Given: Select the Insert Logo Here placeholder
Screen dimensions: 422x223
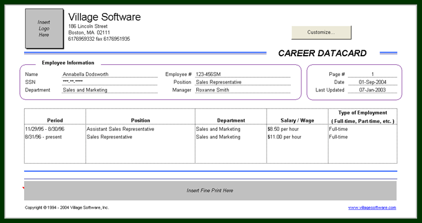Looking at the screenshot, I should [44, 29].
